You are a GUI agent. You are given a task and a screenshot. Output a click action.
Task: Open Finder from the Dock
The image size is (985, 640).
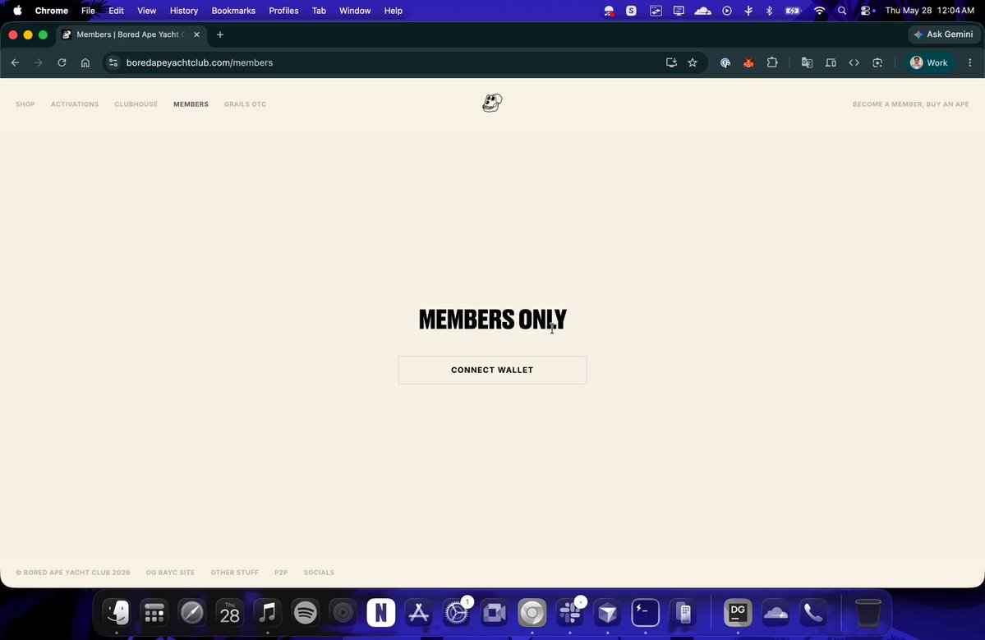pos(117,612)
